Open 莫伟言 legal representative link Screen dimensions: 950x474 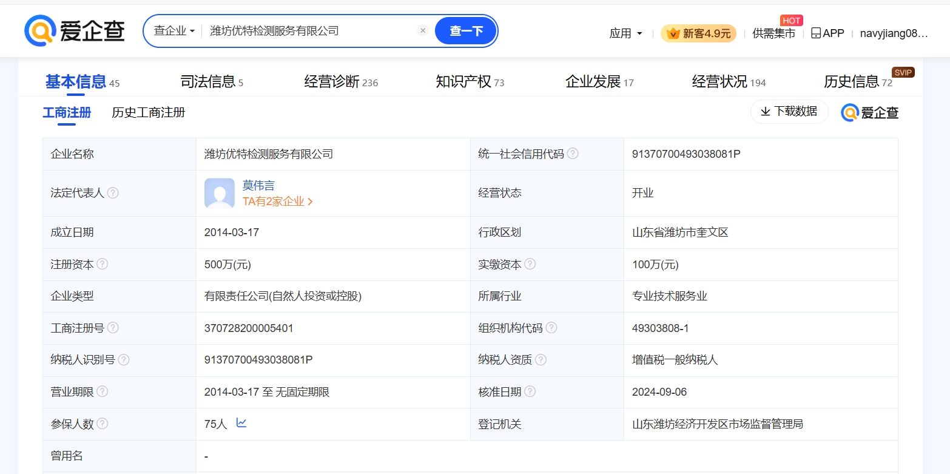pos(258,186)
